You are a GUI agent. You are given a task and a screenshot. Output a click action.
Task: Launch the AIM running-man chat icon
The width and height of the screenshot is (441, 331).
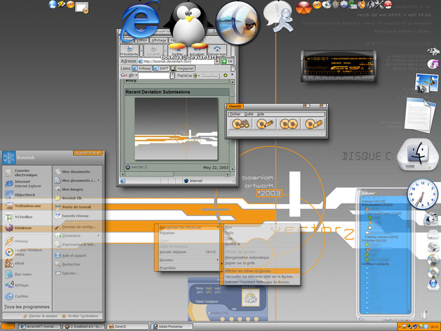278,17
